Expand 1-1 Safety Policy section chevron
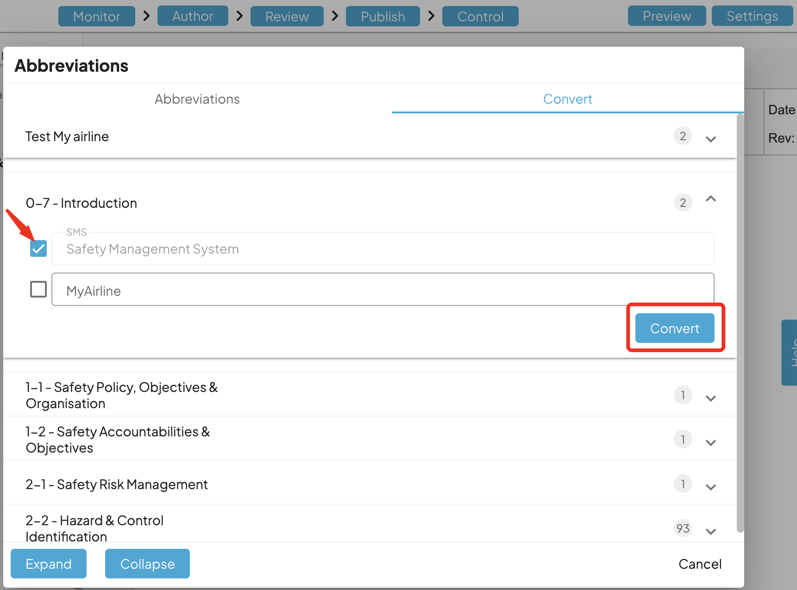The width and height of the screenshot is (797, 590). [710, 398]
